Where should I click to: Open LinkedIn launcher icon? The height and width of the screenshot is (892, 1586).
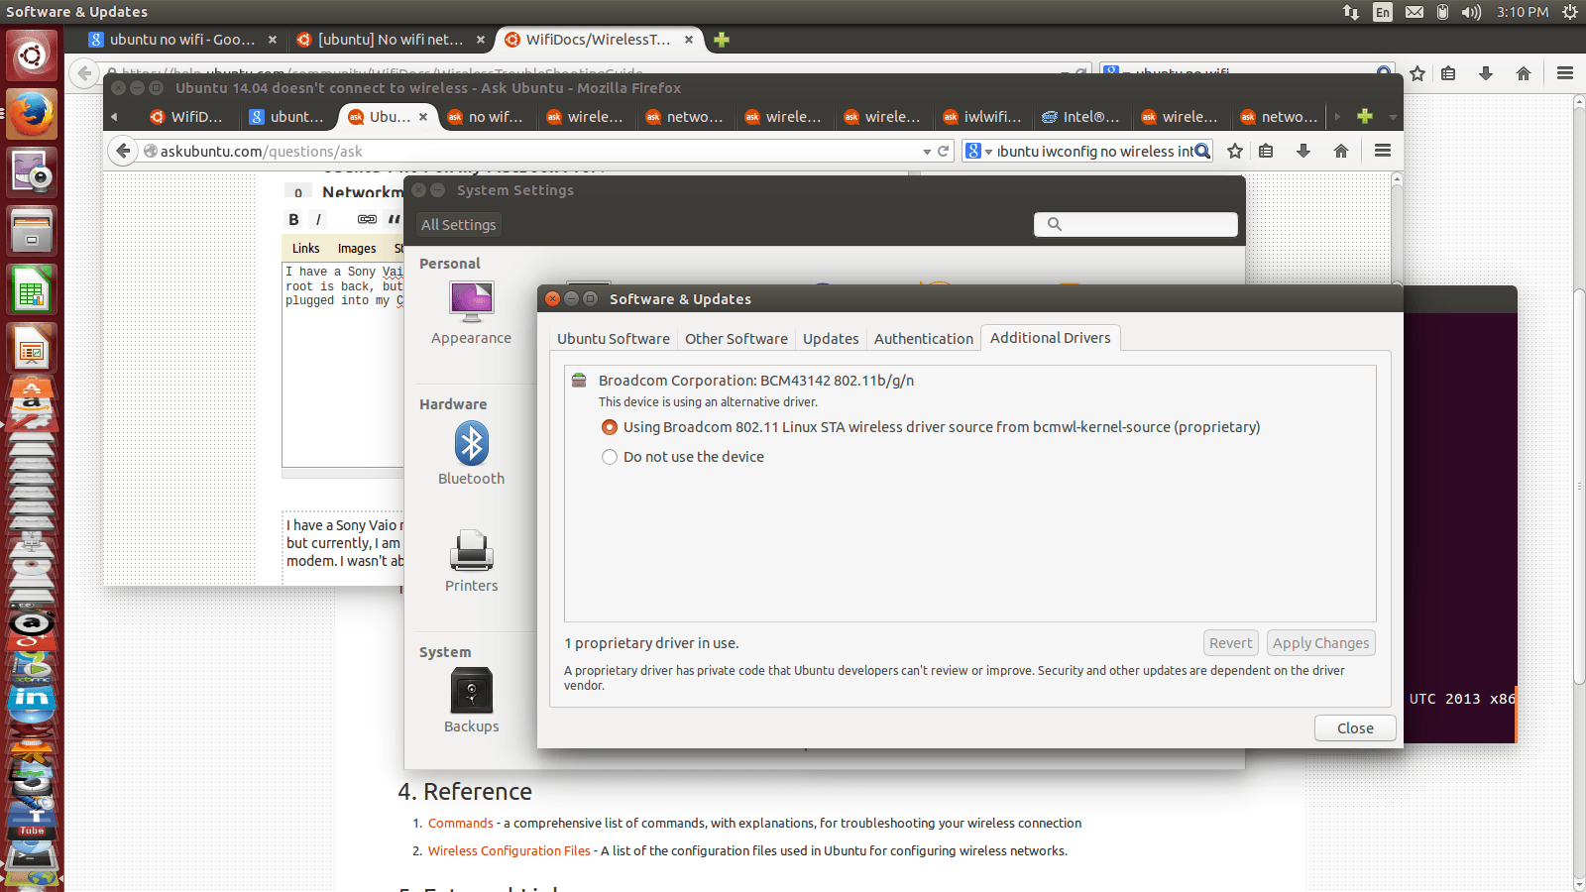point(32,699)
